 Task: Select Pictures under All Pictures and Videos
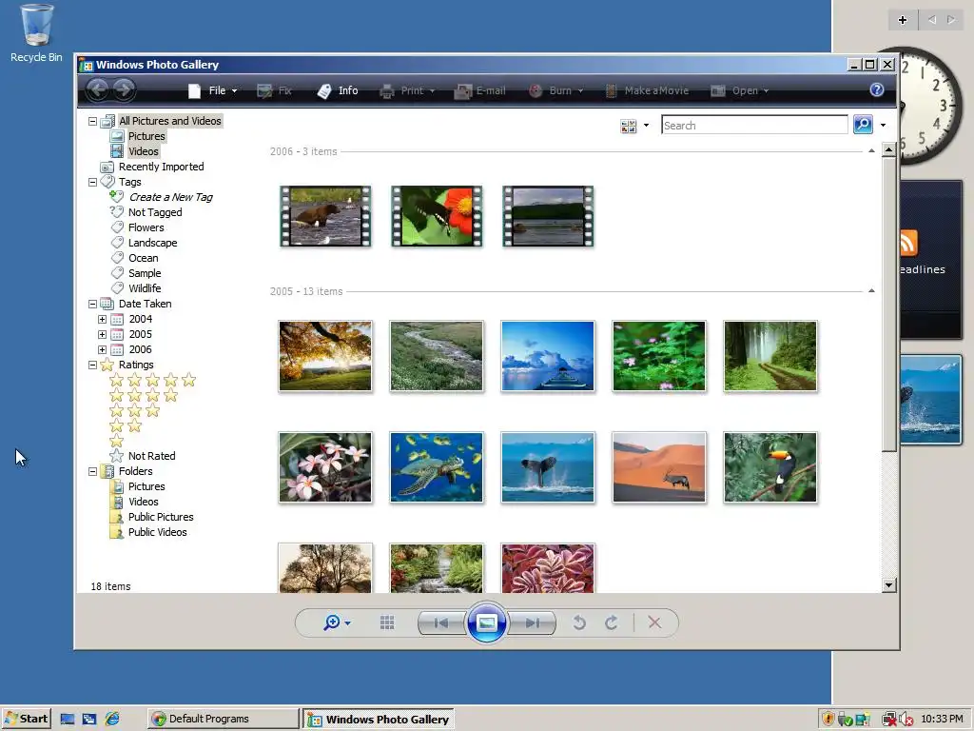[x=146, y=136]
